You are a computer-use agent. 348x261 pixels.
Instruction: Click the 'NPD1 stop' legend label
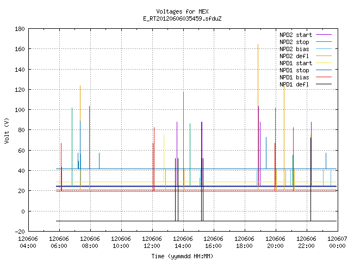click(294, 70)
